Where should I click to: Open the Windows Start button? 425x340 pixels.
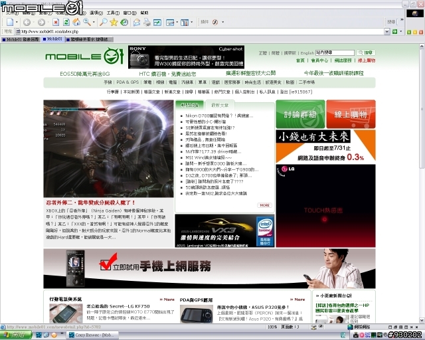[16, 335]
